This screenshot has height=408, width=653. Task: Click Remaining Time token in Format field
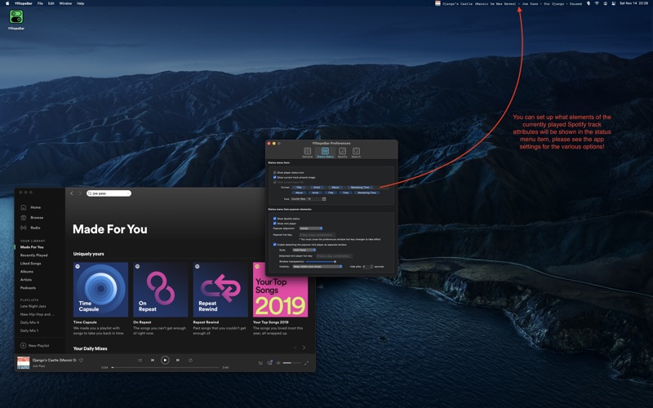tap(360, 188)
